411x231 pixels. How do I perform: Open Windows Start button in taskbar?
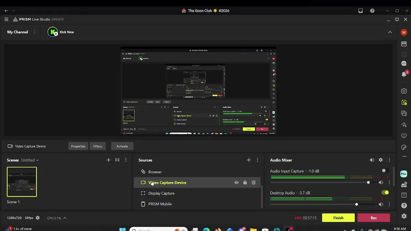(123, 229)
